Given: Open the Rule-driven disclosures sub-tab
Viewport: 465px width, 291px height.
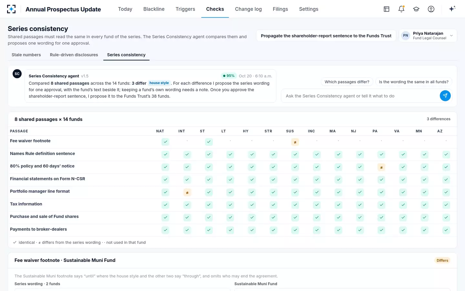Looking at the screenshot, I should 74,55.
